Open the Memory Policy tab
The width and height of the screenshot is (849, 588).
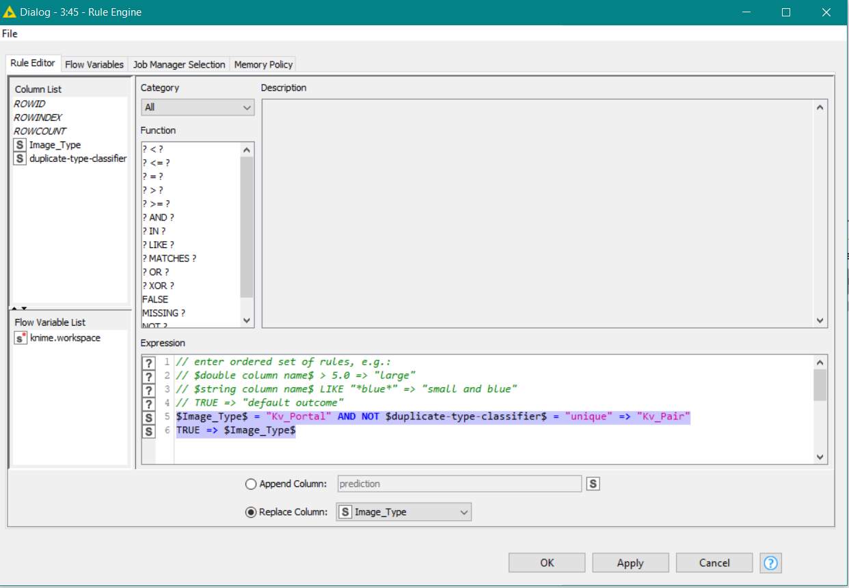263,64
